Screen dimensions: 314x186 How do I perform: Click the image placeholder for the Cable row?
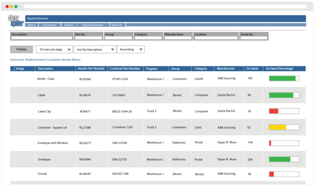[25, 95]
